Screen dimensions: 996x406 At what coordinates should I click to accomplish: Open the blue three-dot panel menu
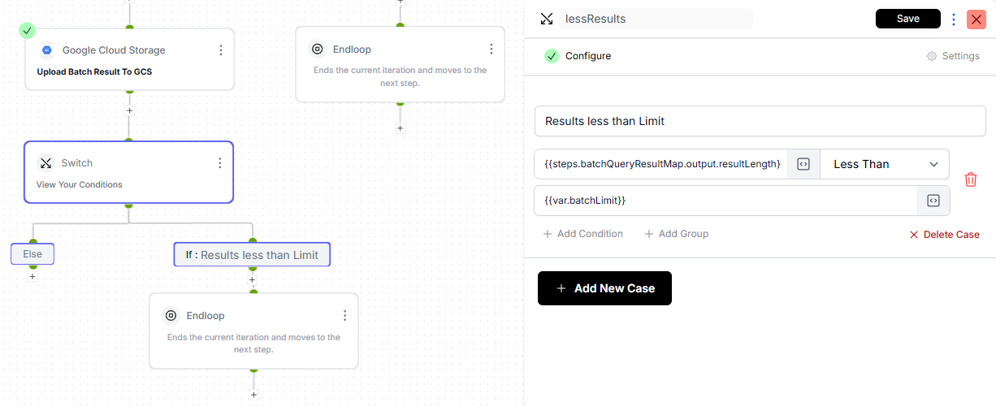click(x=954, y=19)
